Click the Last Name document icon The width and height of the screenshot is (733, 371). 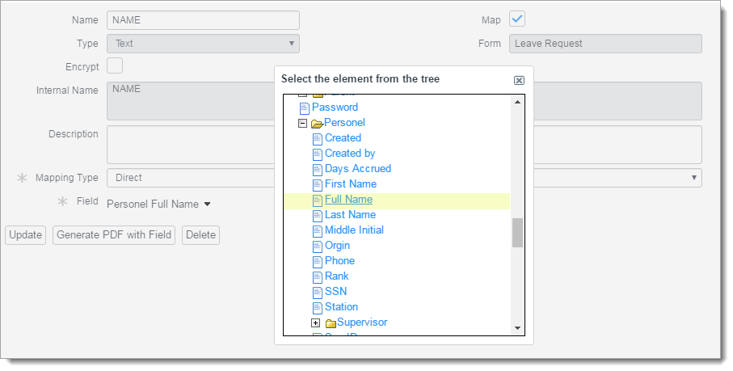(x=318, y=215)
